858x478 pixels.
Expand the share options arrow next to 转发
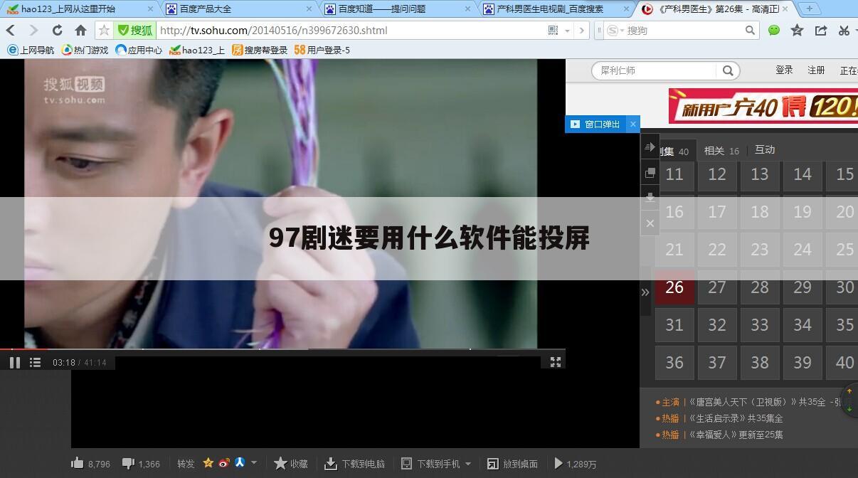[254, 463]
